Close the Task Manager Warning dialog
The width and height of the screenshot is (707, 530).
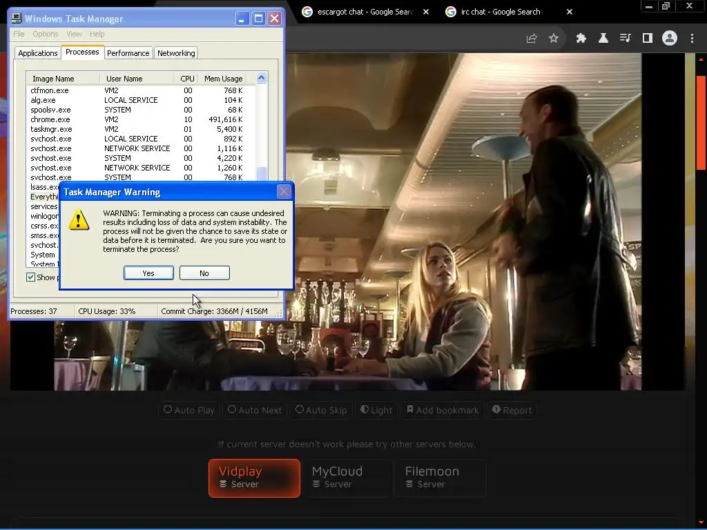[x=284, y=192]
